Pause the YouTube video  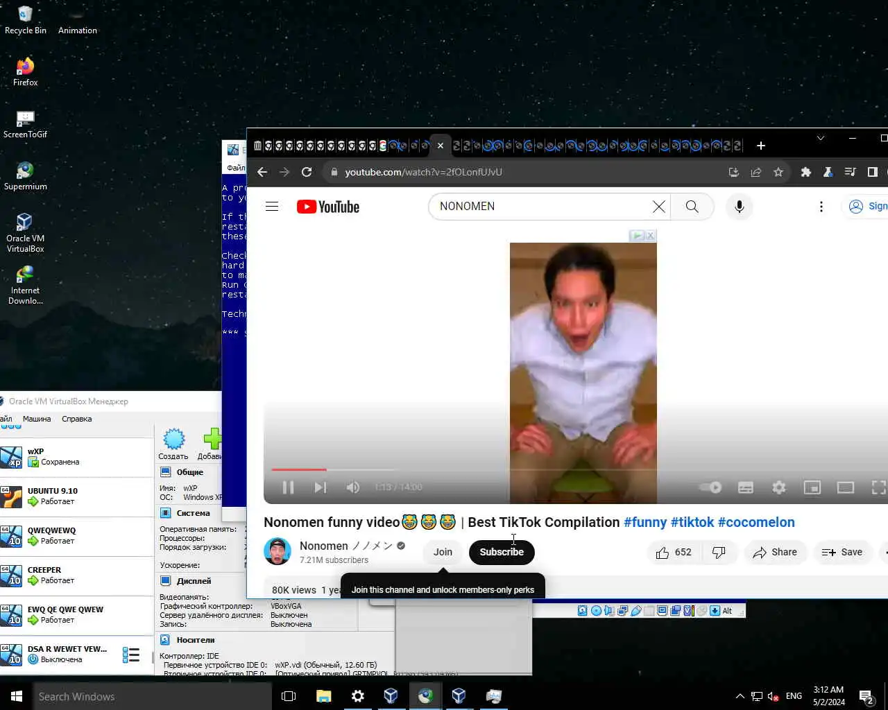288,487
